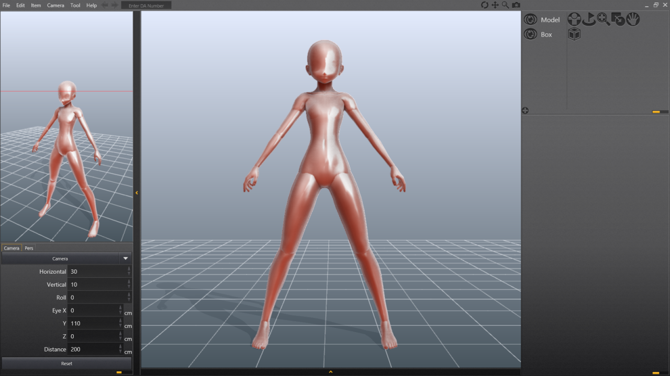
Task: Click the Enter DA Number field
Action: (x=146, y=5)
